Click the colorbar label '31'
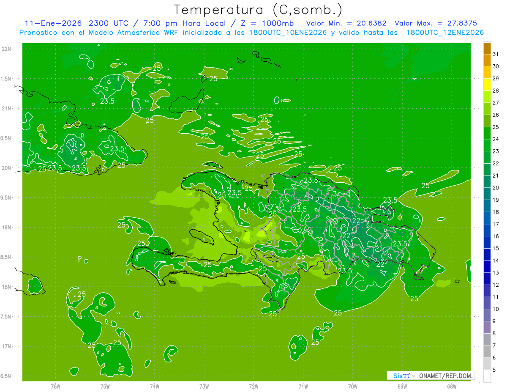 click(x=496, y=54)
